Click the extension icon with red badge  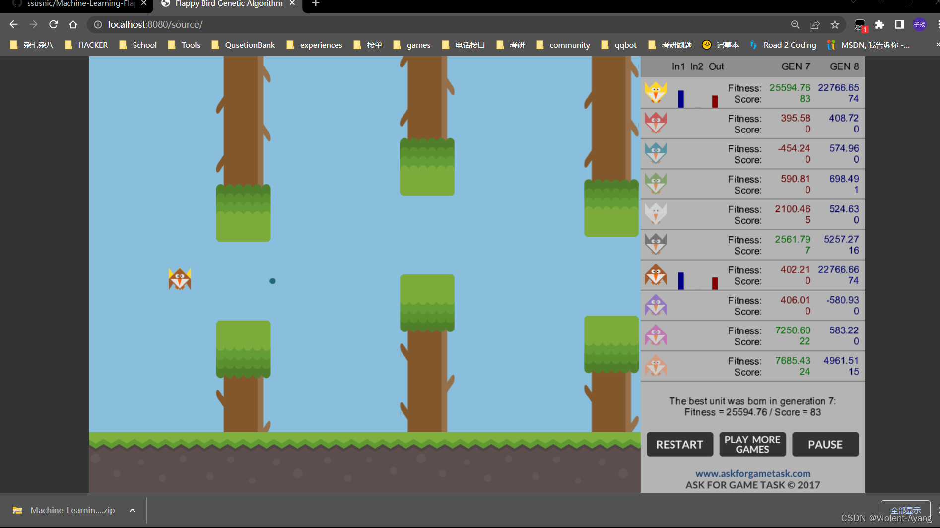860,25
